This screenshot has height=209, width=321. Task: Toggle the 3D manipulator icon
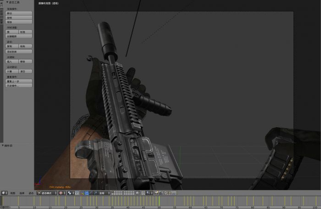[x=82, y=193]
